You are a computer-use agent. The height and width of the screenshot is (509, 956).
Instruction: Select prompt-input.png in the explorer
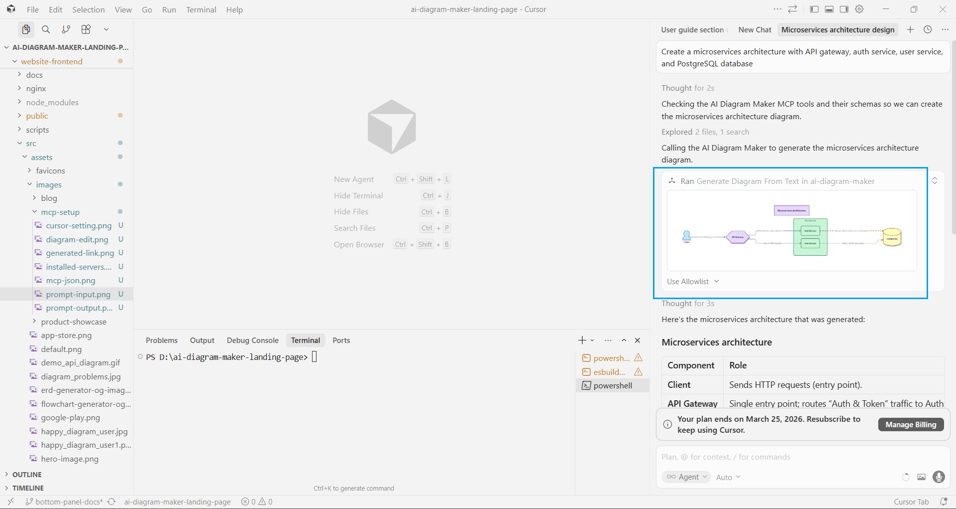pyautogui.click(x=78, y=294)
